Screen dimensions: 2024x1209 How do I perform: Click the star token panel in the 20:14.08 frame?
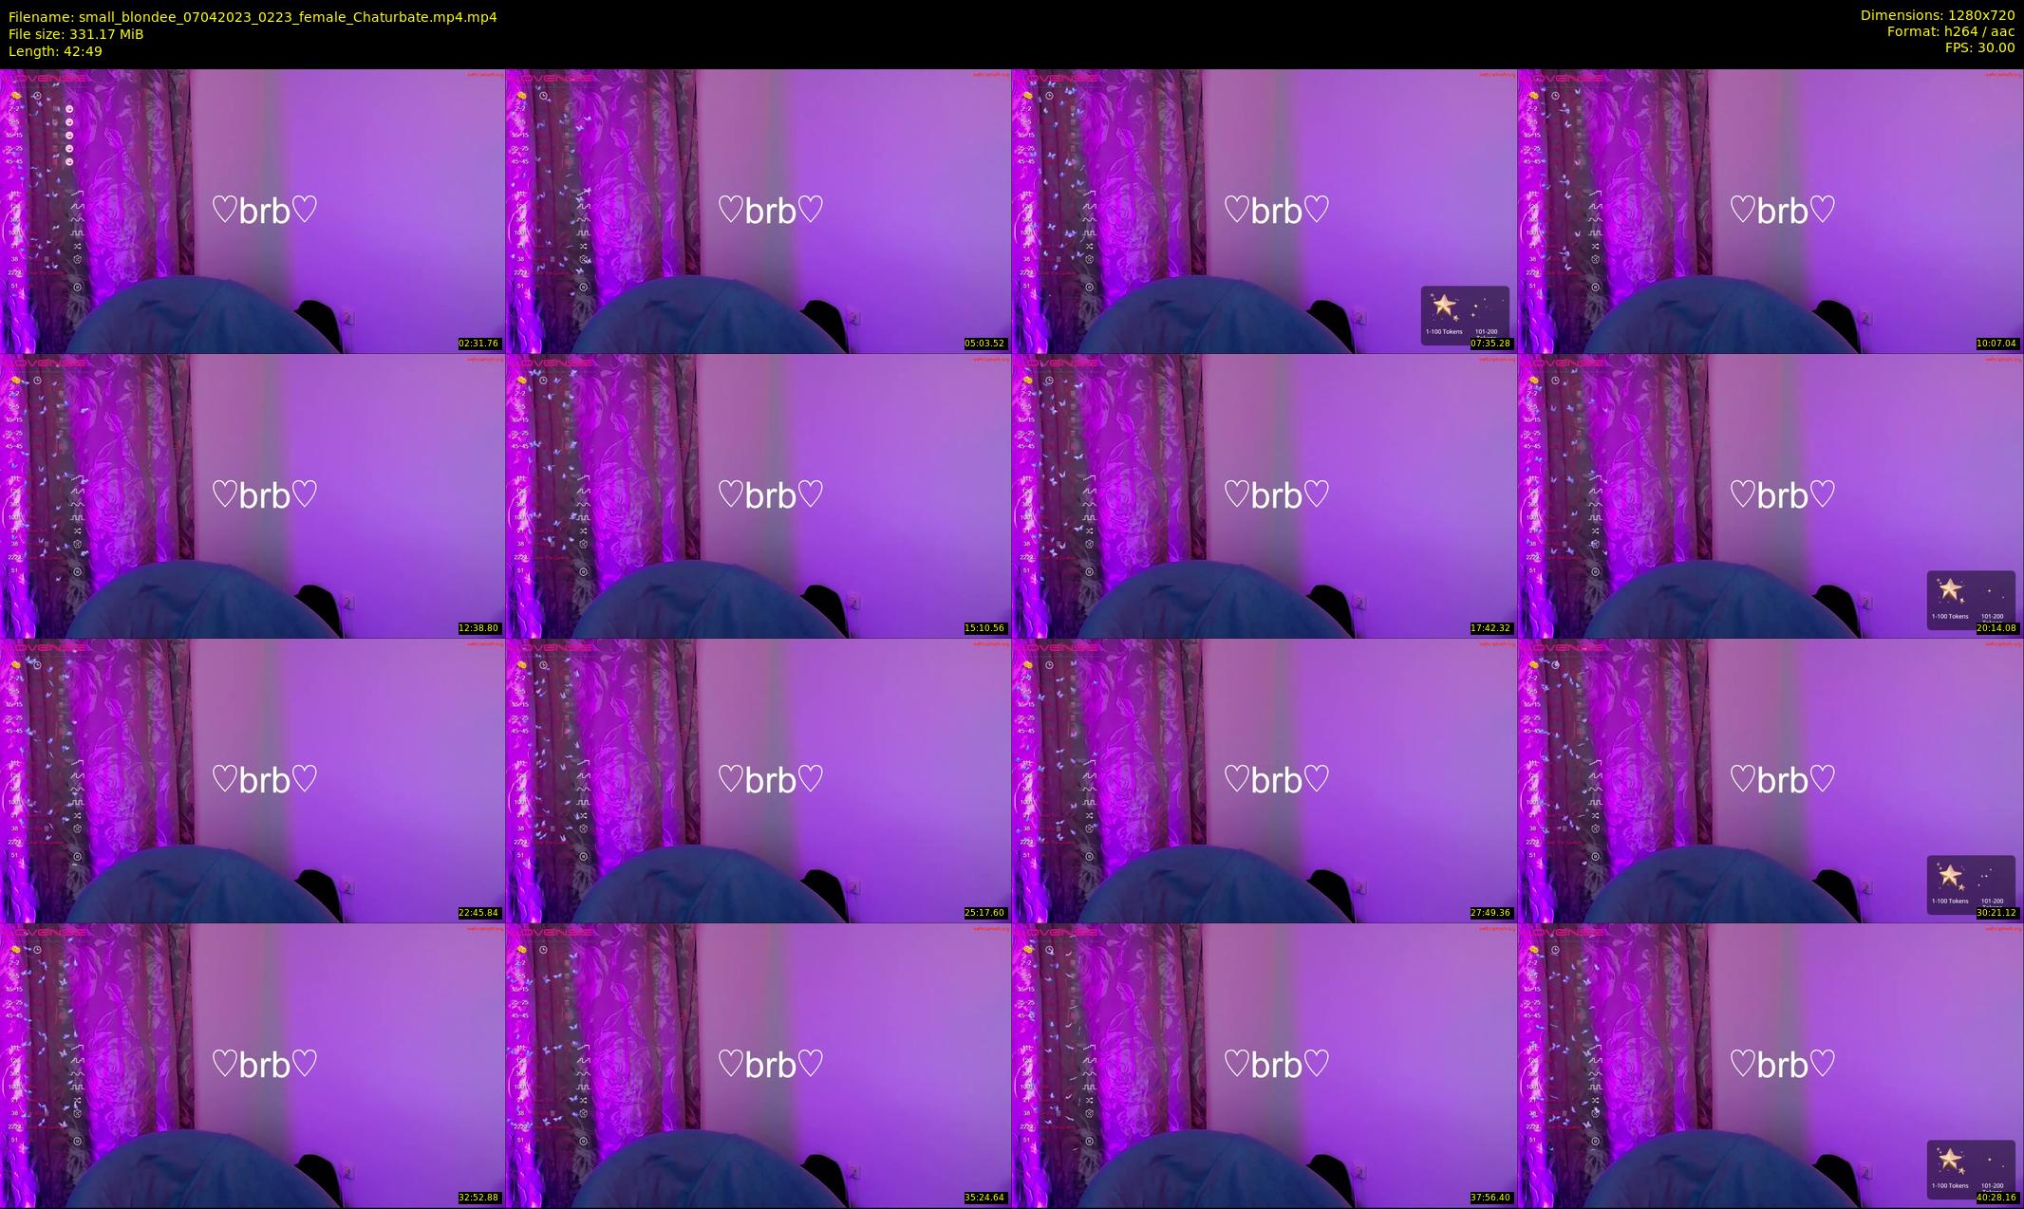point(1971,600)
